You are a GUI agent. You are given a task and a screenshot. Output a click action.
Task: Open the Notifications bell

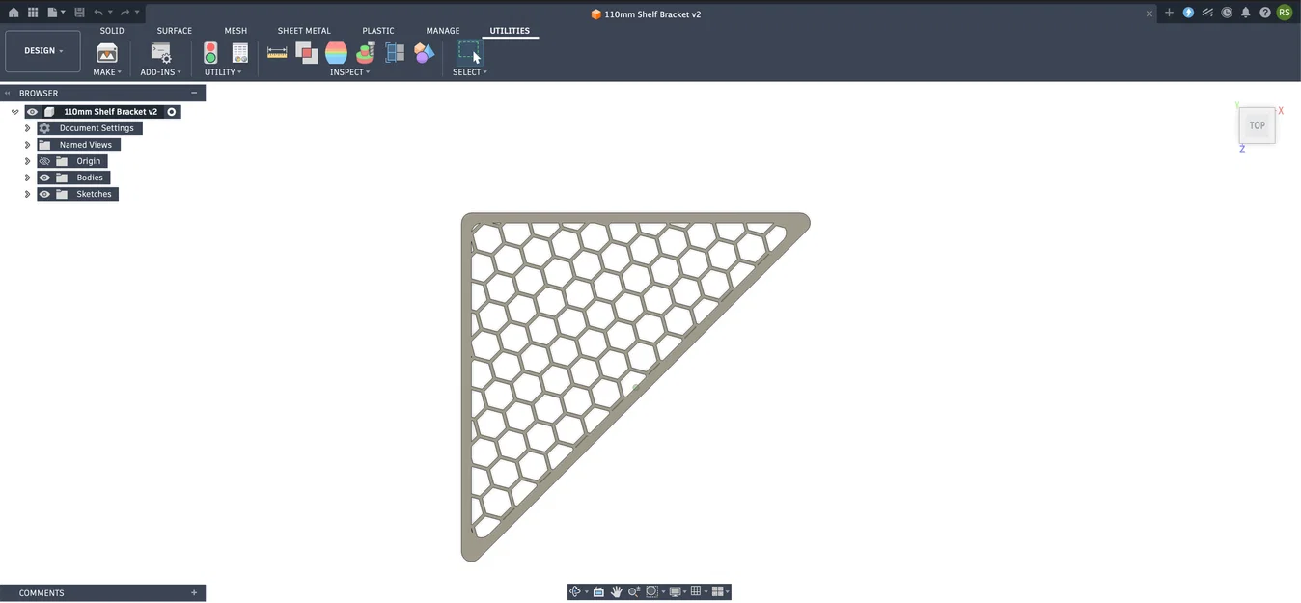(1246, 13)
